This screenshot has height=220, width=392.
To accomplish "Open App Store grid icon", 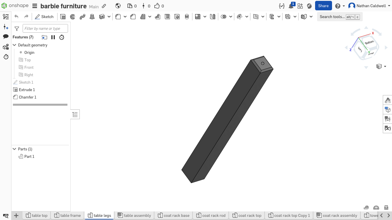I will click(x=300, y=6).
